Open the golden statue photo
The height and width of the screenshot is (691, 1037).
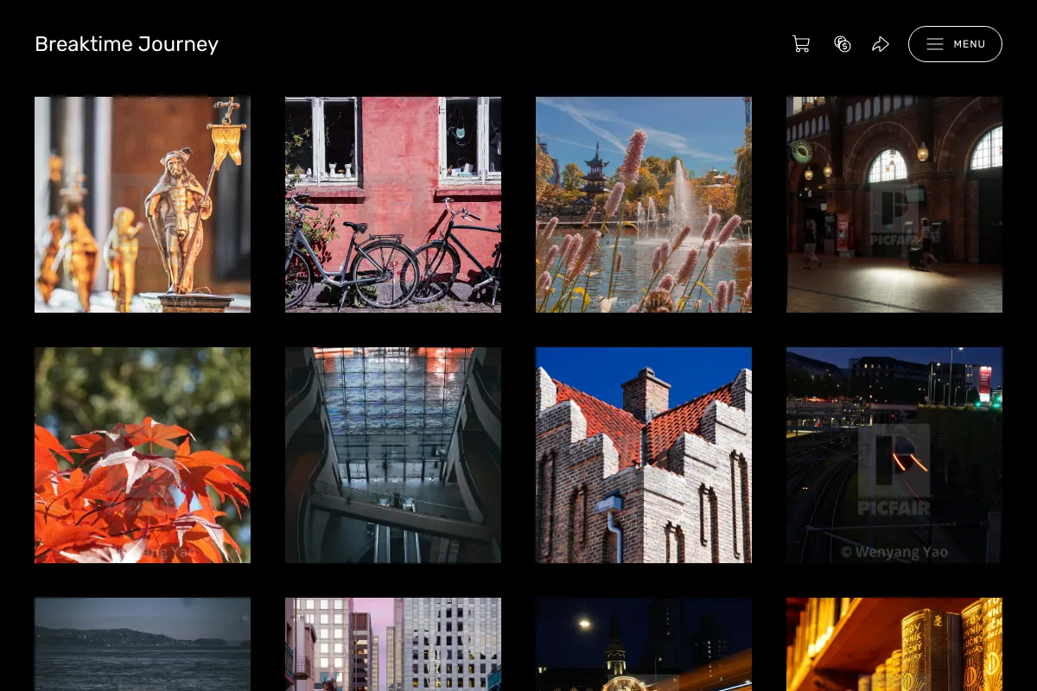click(143, 205)
